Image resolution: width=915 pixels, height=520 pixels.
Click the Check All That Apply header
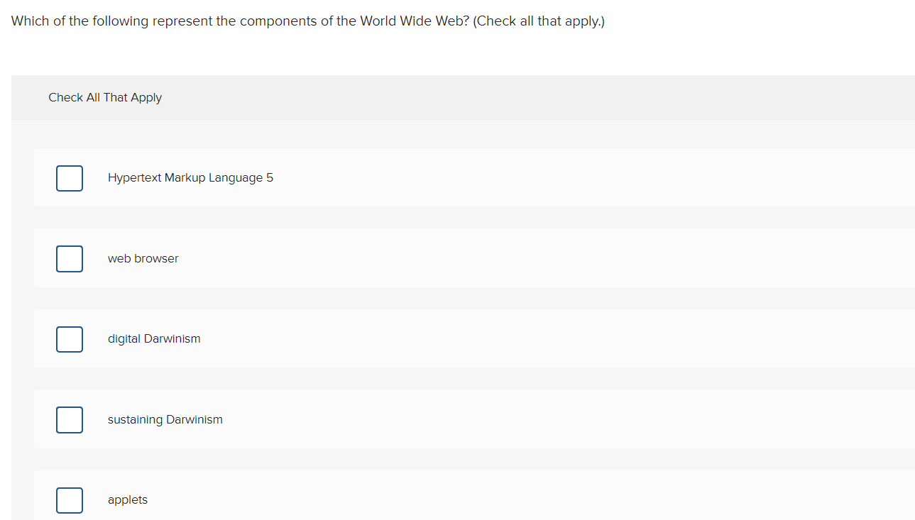click(x=105, y=97)
